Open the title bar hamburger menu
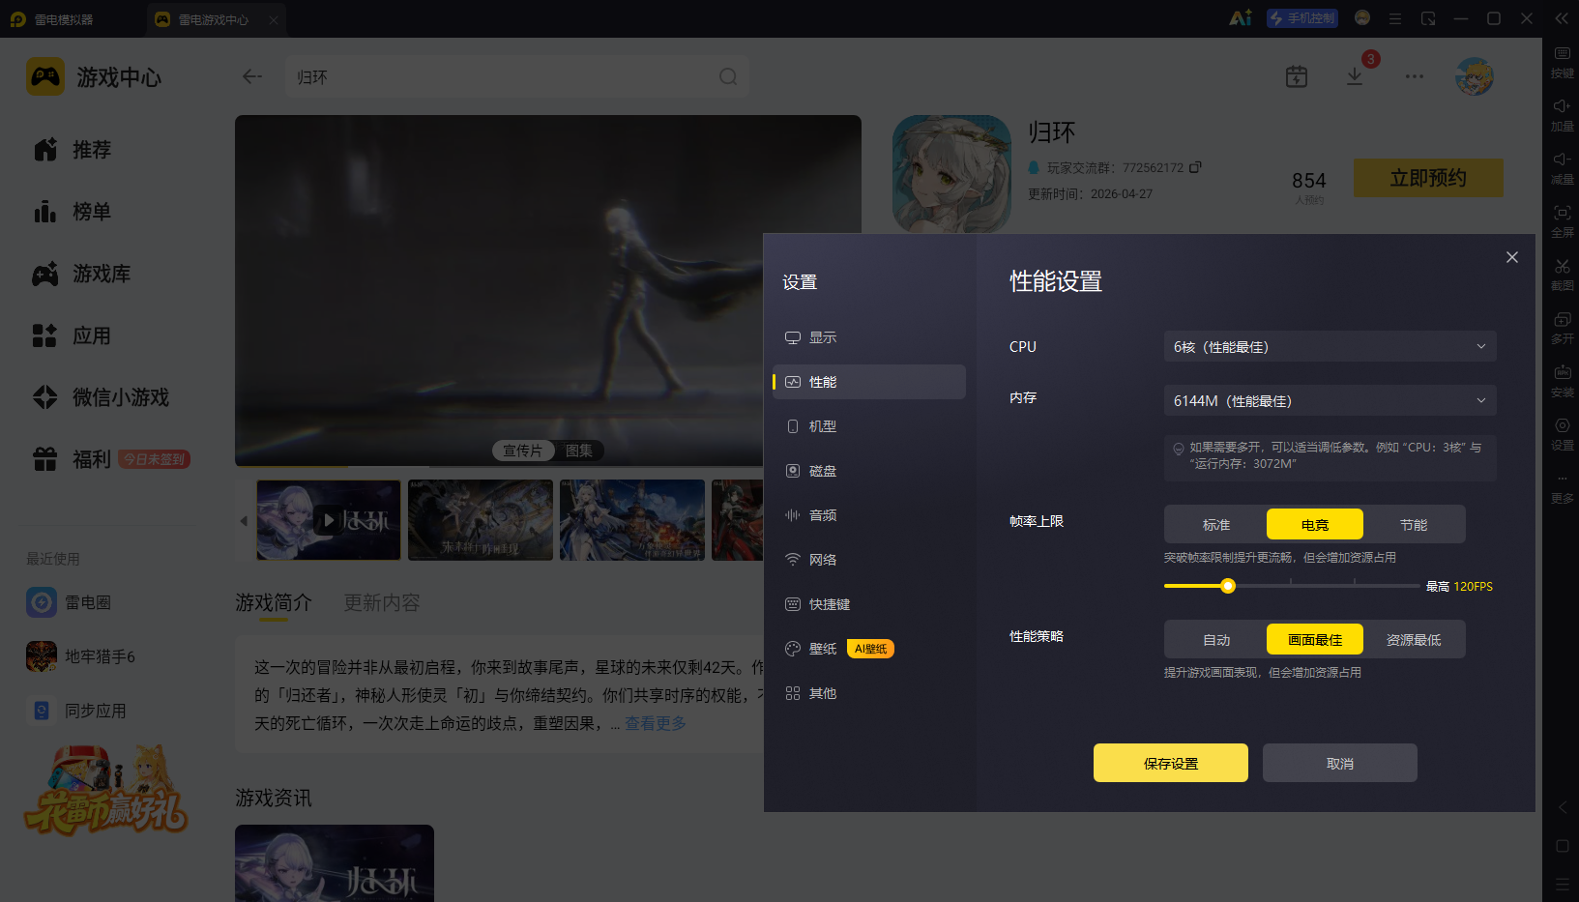 click(1395, 18)
